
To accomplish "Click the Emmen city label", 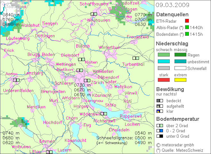I will click(47, 141).
